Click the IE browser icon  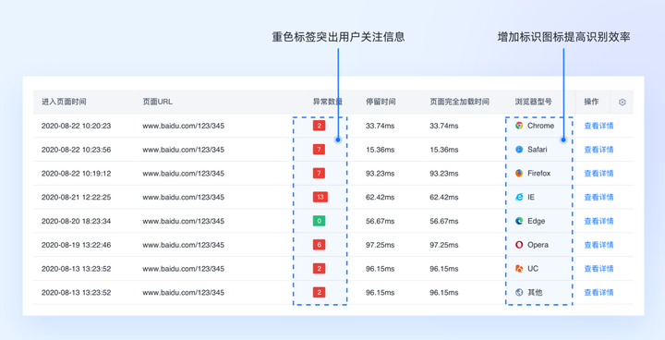pos(519,197)
